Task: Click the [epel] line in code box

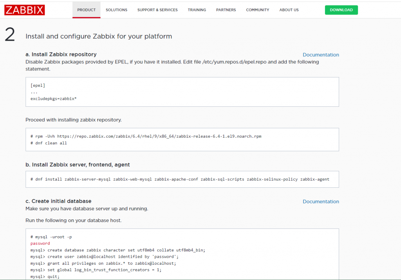Action: point(38,85)
